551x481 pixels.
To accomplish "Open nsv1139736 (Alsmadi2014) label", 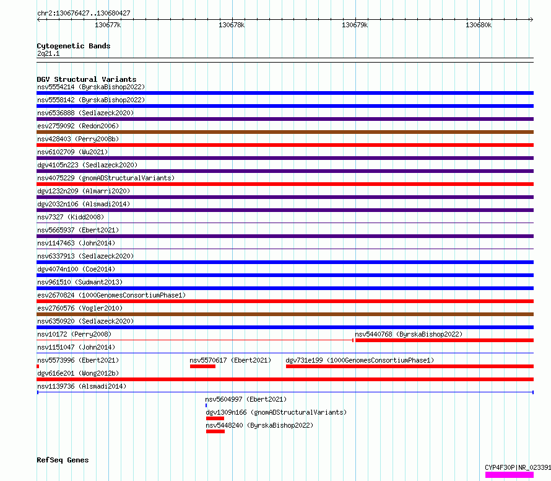I will coord(82,386).
